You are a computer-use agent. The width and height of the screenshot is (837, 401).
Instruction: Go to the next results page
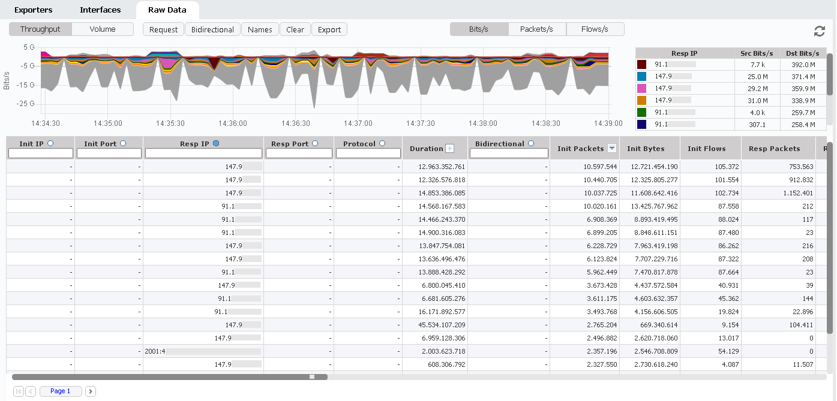[91, 391]
